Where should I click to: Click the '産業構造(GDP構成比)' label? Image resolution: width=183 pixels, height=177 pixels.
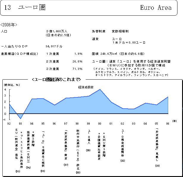(x=20, y=54)
